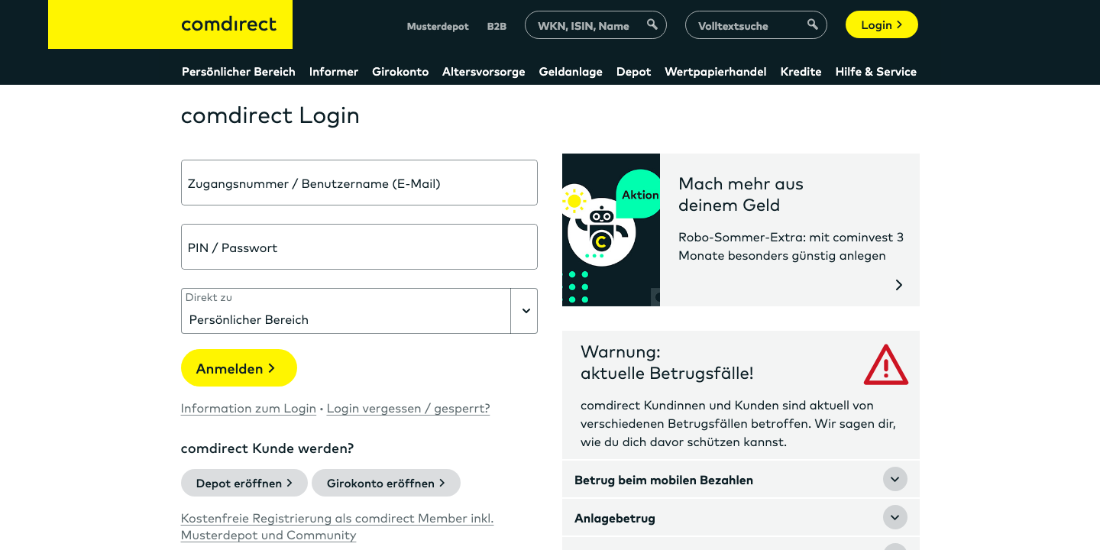The height and width of the screenshot is (550, 1100).
Task: Open the Geldanlage menu
Action: tap(571, 72)
